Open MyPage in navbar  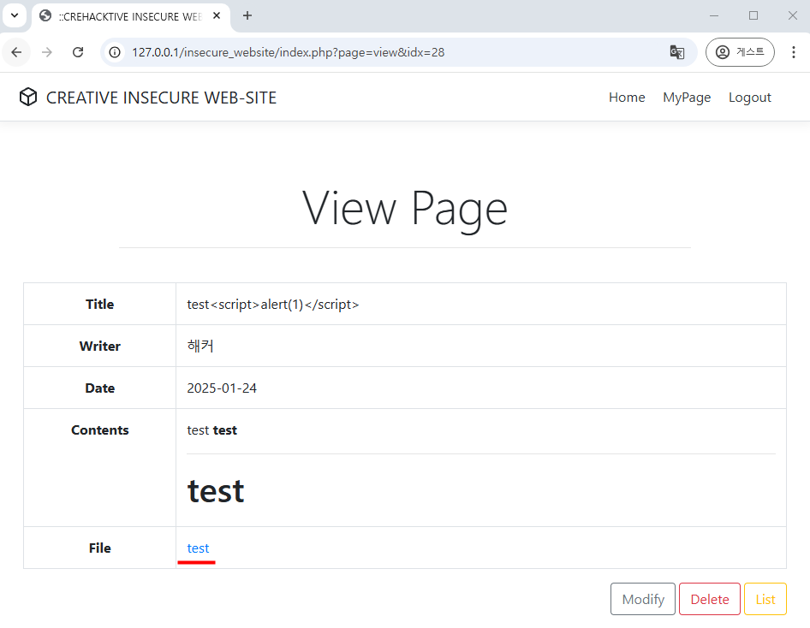tap(687, 97)
